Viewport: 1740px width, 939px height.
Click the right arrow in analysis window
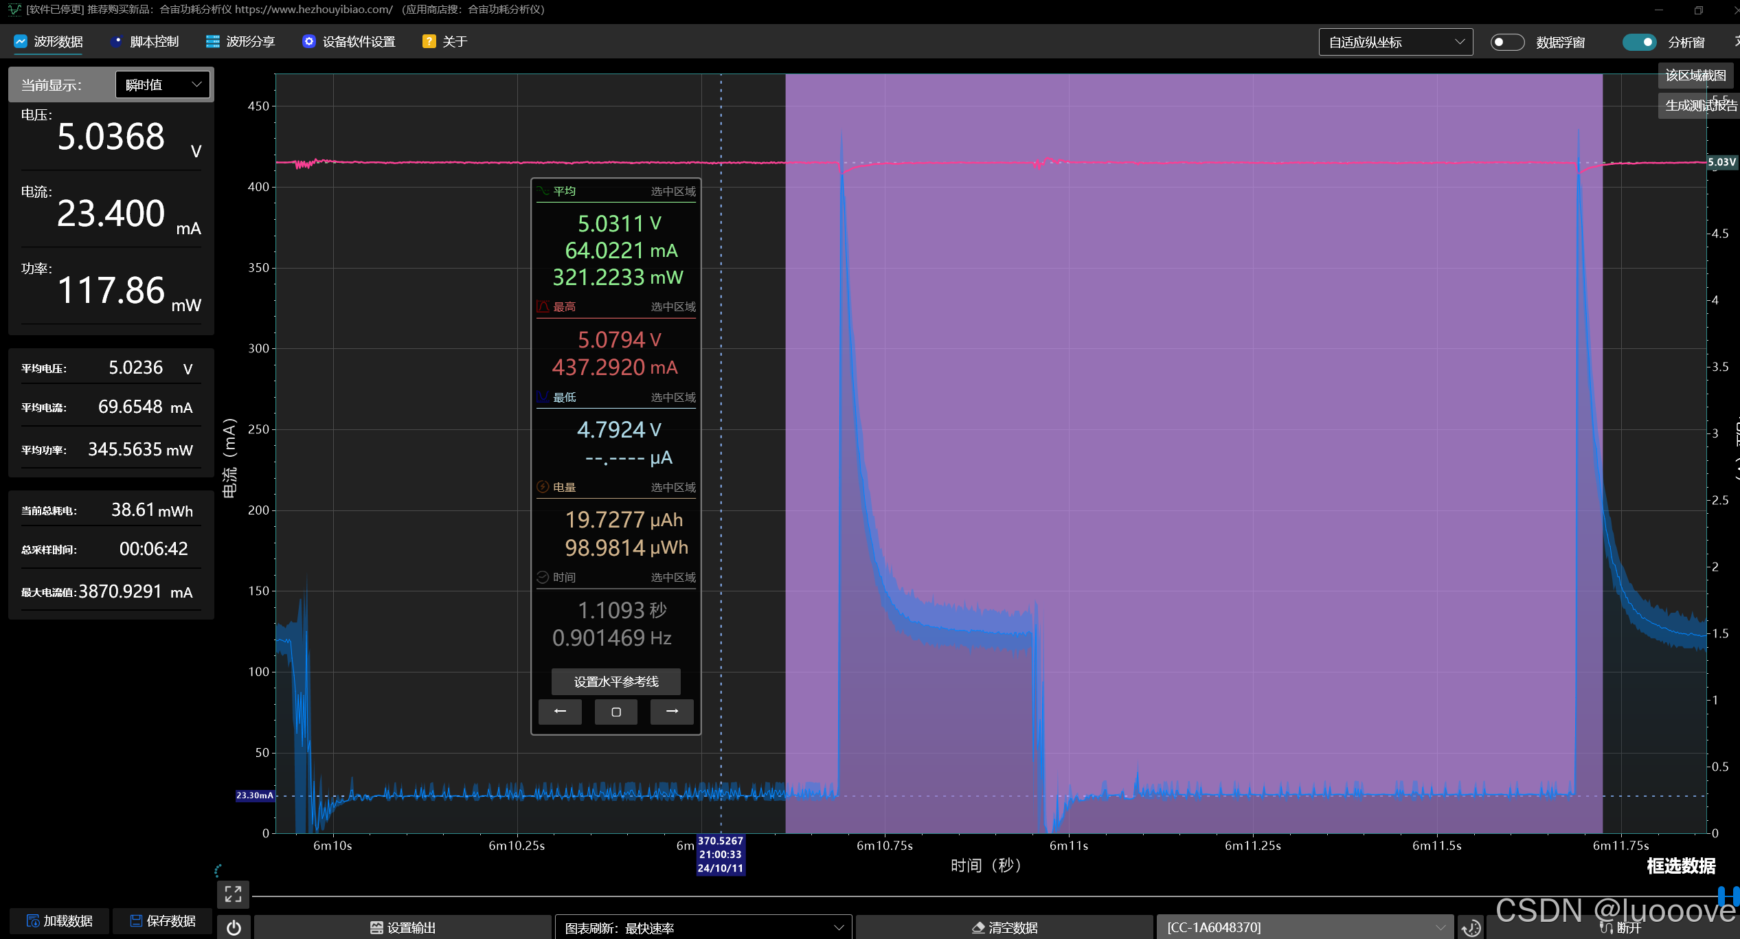672,712
